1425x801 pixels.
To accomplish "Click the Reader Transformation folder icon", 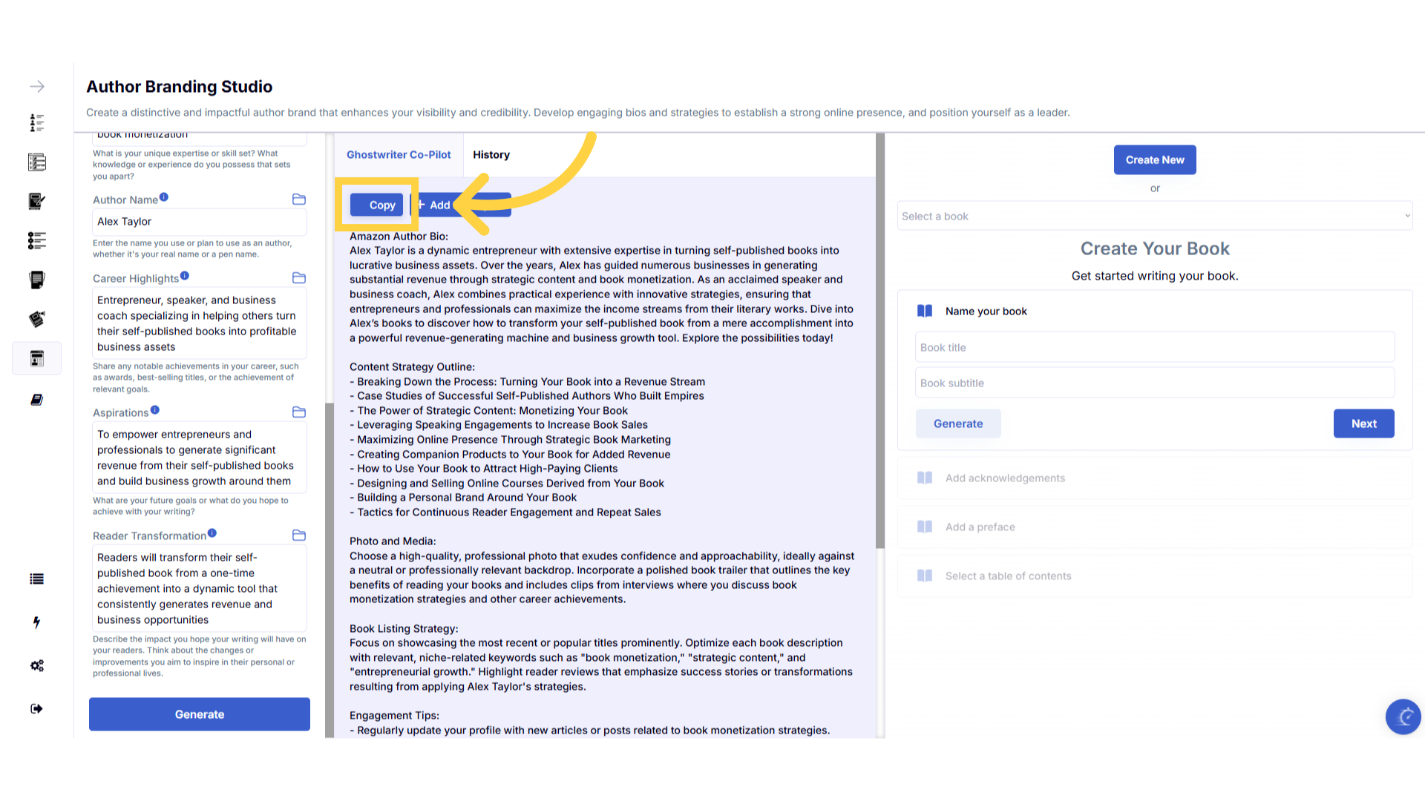I will [x=299, y=535].
